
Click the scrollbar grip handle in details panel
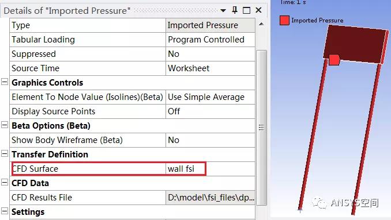click(x=261, y=128)
